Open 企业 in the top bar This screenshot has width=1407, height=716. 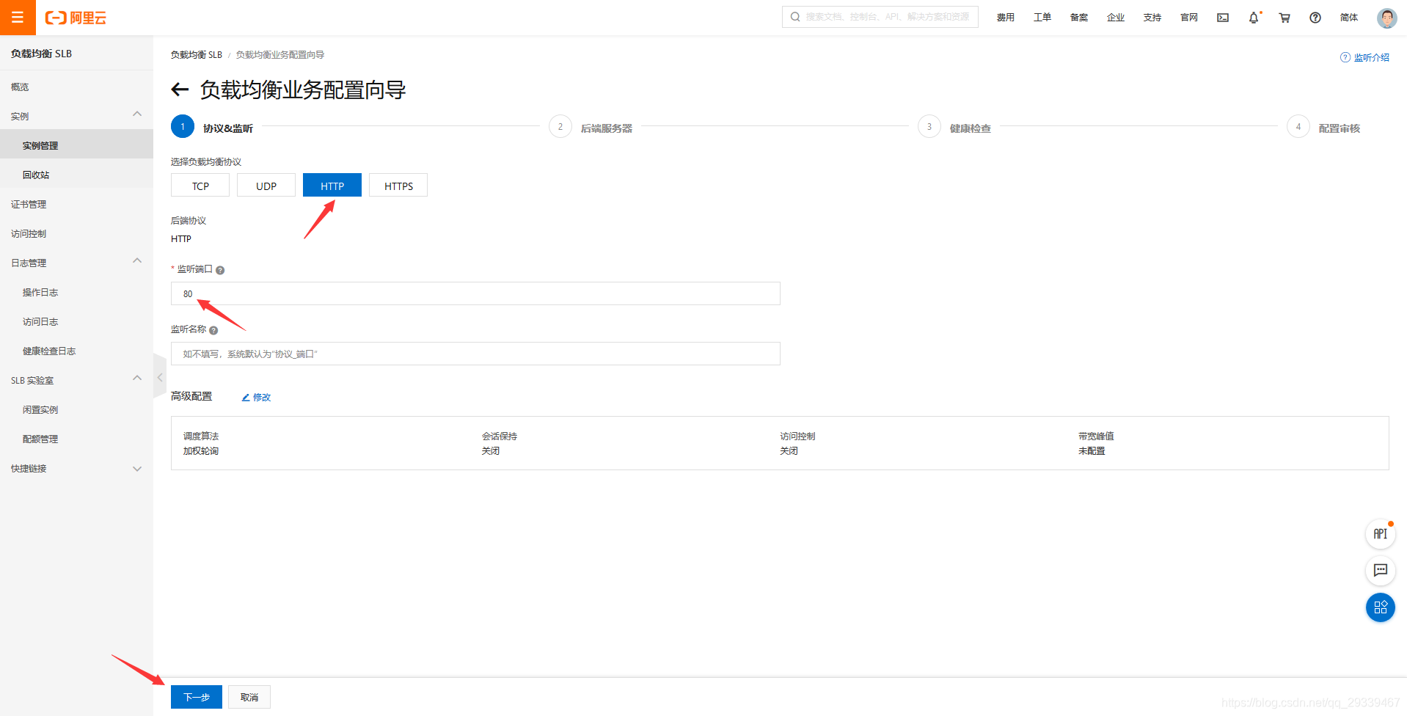1116,18
